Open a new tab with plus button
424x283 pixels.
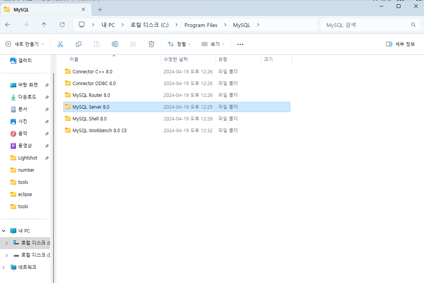click(100, 10)
